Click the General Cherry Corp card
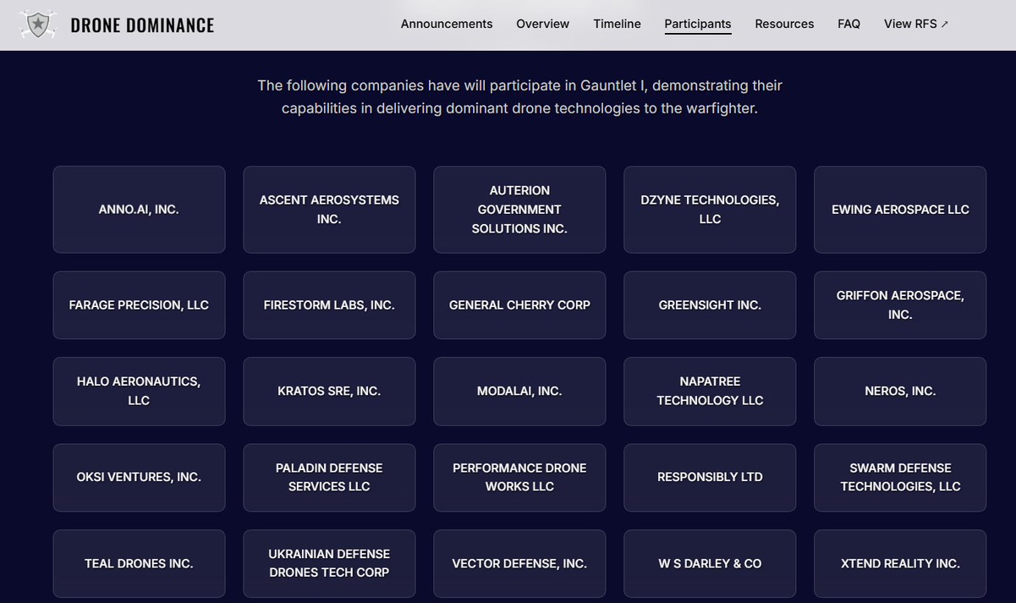The image size is (1016, 603). pos(519,305)
